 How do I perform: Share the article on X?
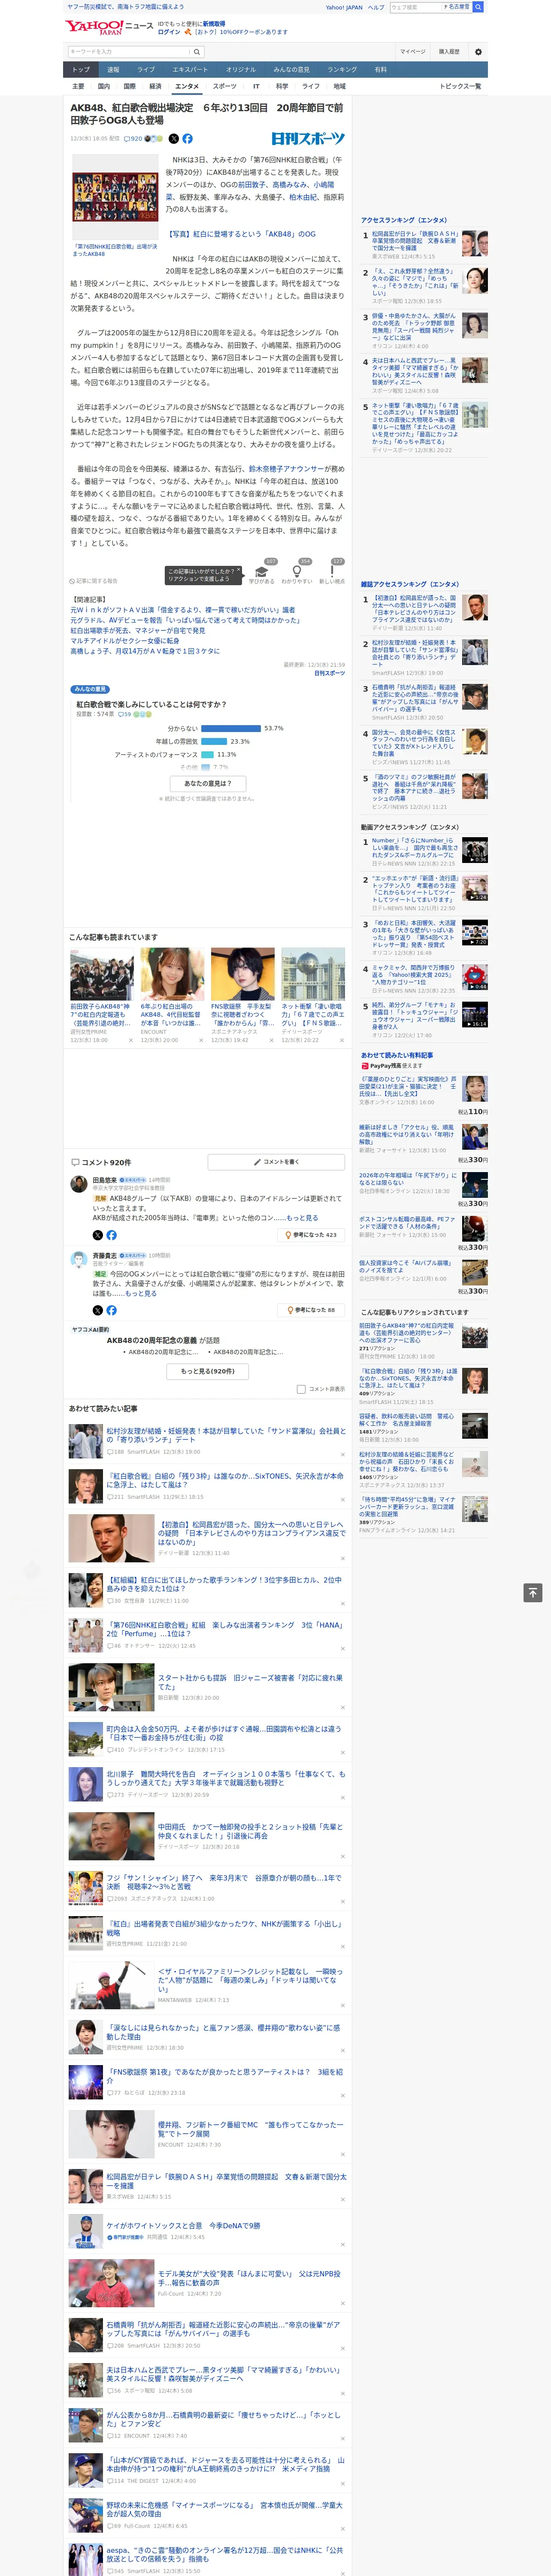pos(173,139)
